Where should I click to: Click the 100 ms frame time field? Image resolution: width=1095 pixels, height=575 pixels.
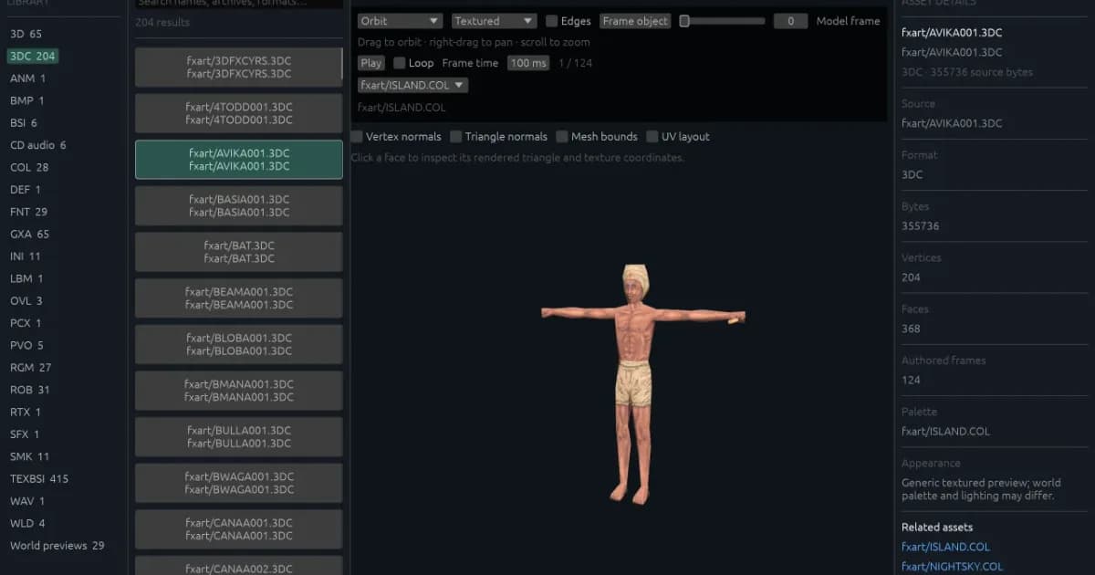tap(528, 63)
